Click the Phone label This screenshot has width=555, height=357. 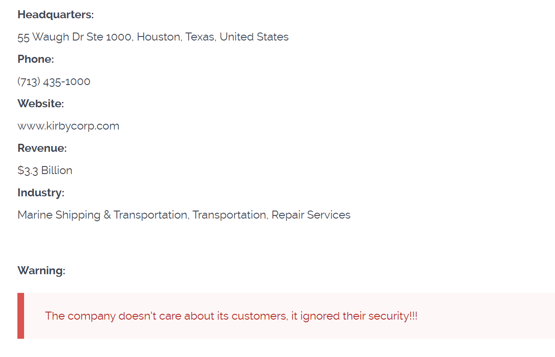point(36,59)
